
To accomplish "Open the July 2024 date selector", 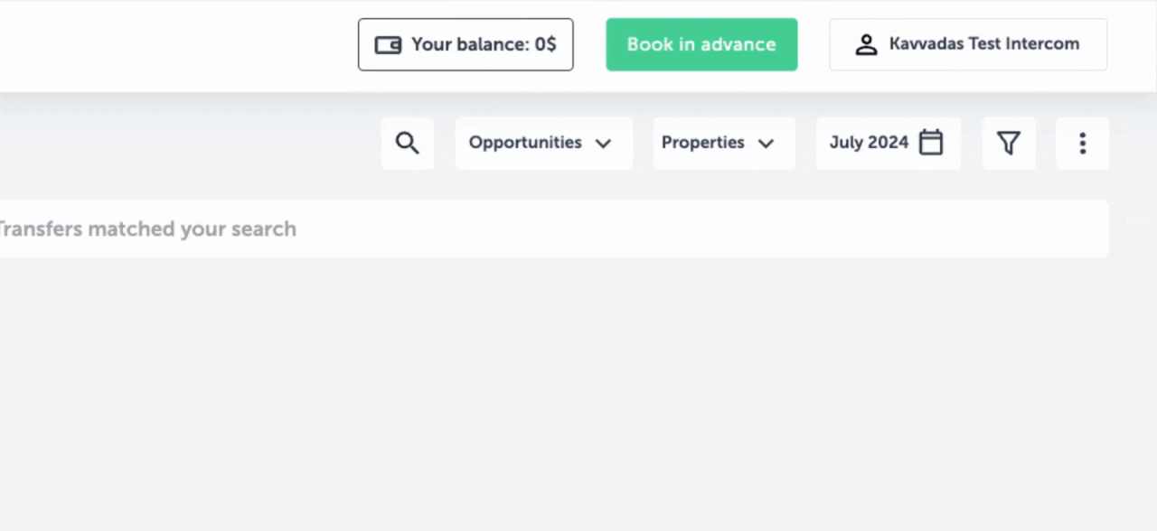I will coord(888,143).
